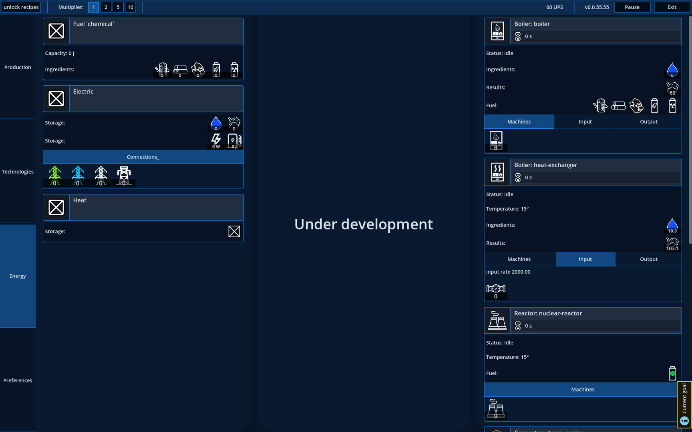Open the Technologies section in sidebar

[x=18, y=172]
